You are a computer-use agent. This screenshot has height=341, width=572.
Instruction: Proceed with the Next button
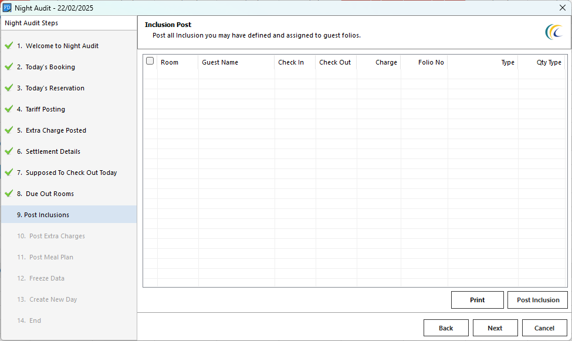pos(495,328)
